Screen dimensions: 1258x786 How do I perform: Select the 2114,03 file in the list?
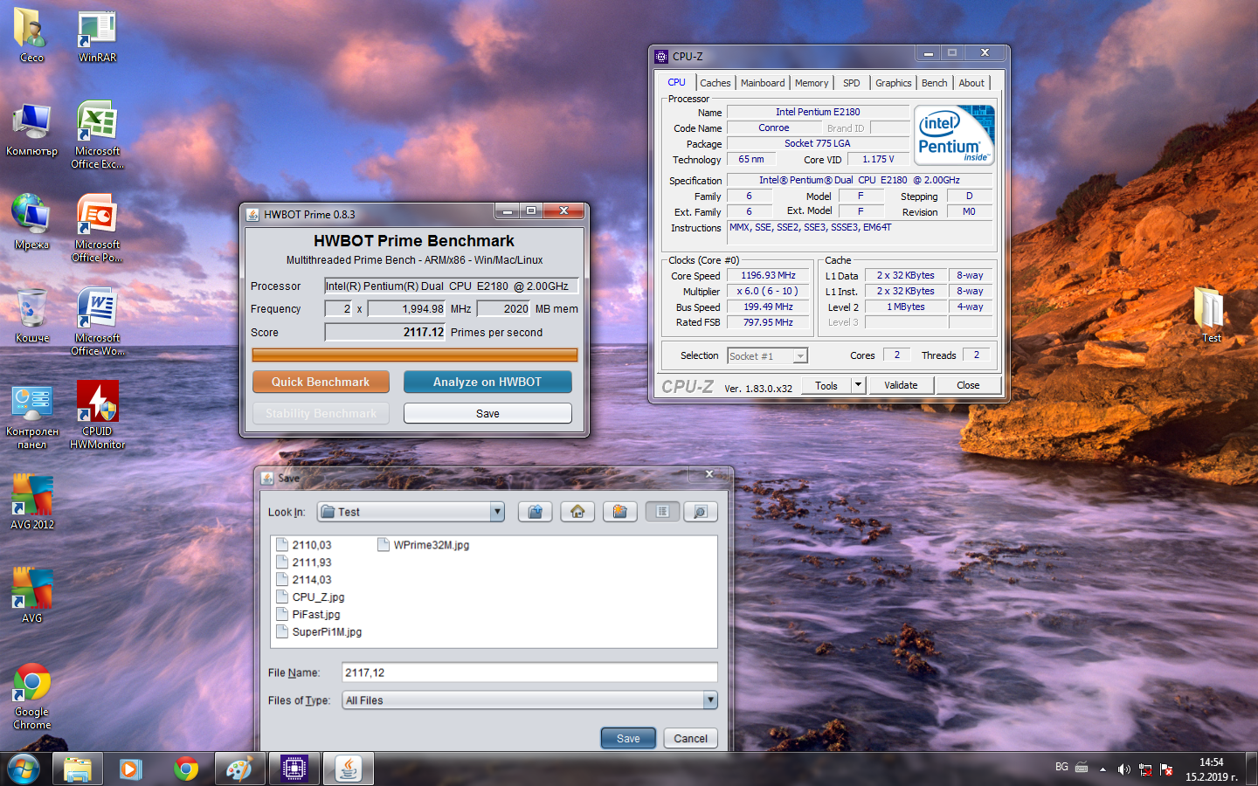pos(303,579)
